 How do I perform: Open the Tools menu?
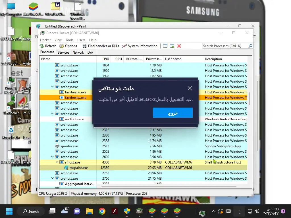(69, 40)
